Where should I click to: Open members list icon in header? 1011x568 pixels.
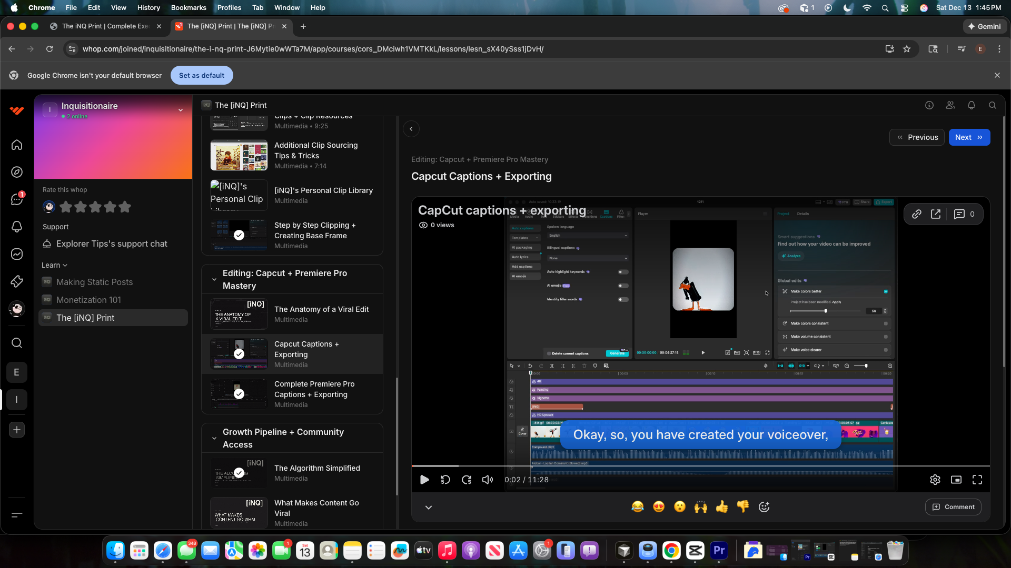(950, 105)
